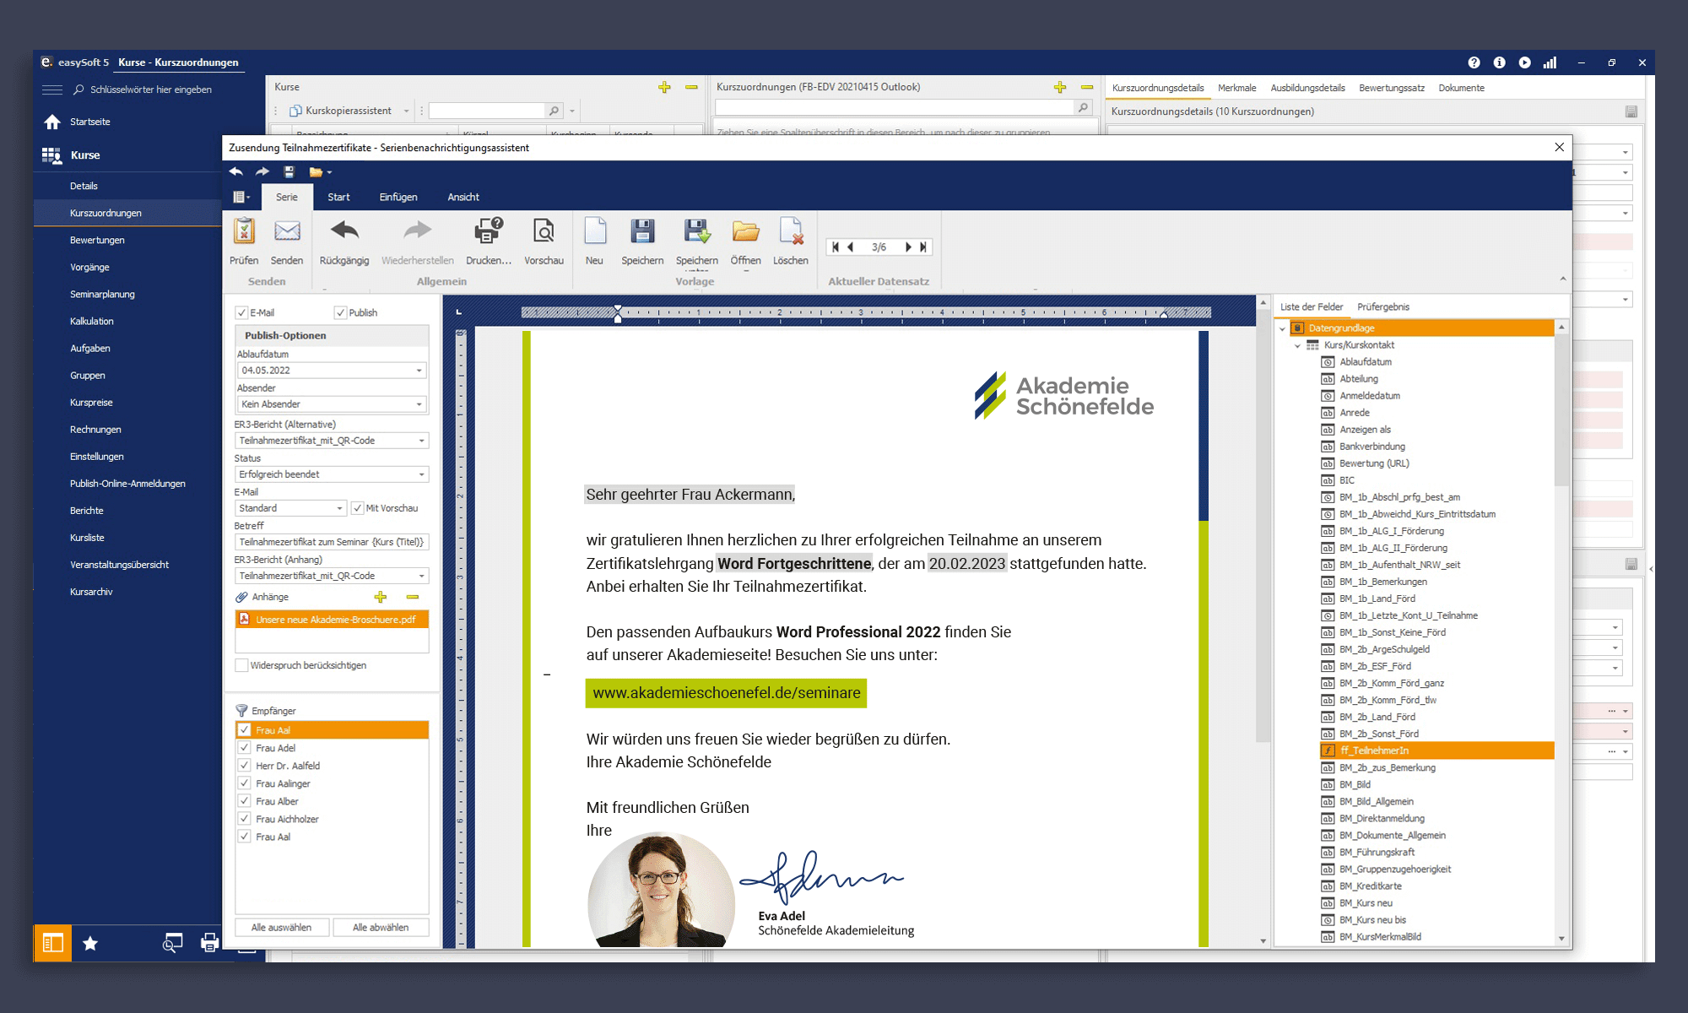Click the play icon in title bar
Screen dimensions: 1688x1013
pyautogui.click(x=1524, y=62)
